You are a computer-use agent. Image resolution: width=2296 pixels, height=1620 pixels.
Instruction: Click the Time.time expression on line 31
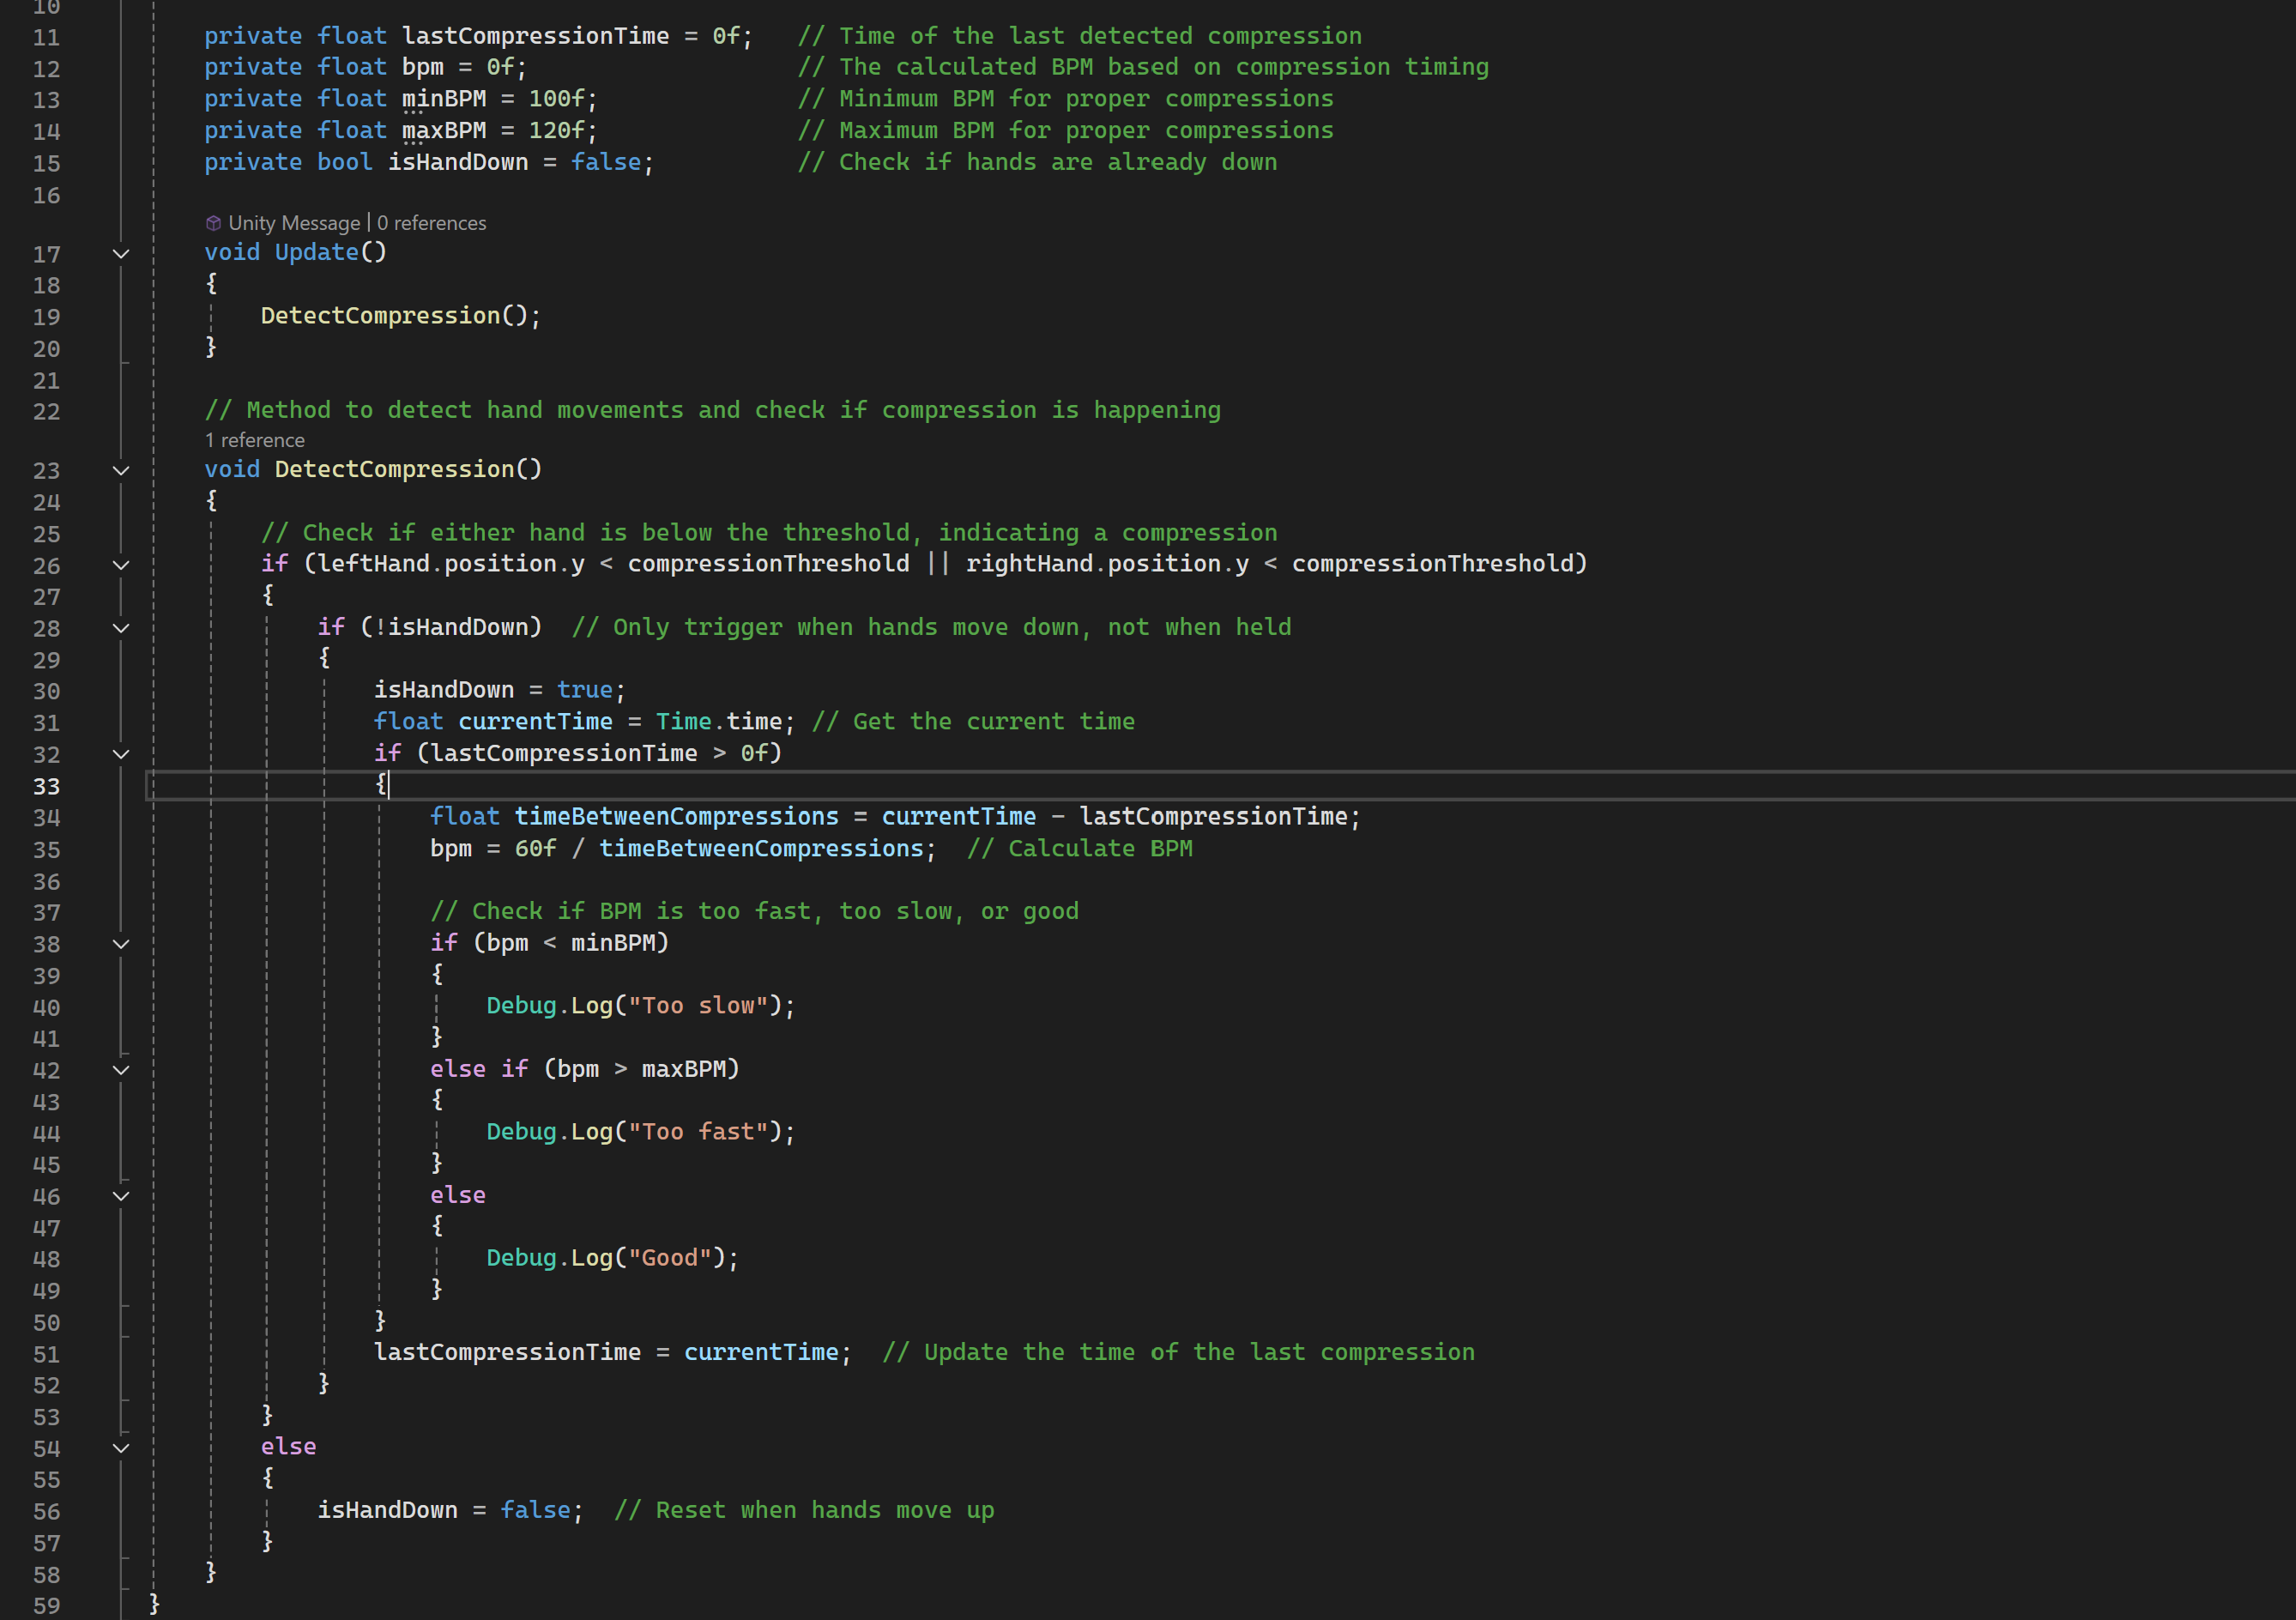pos(718,722)
